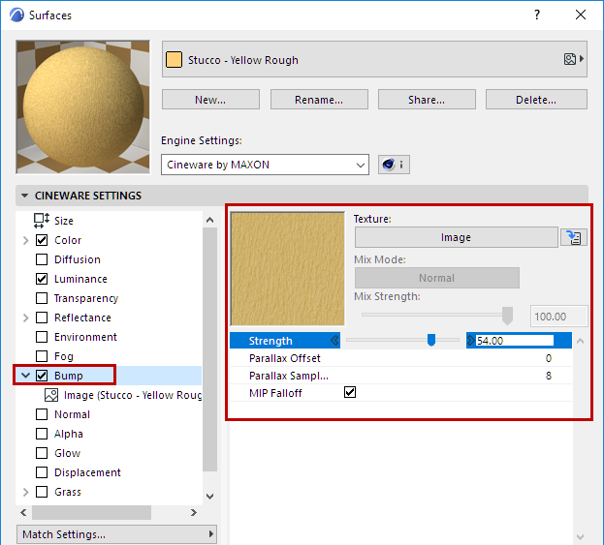604x545 pixels.
Task: Enable the Transparency channel checkbox
Action: [x=42, y=298]
